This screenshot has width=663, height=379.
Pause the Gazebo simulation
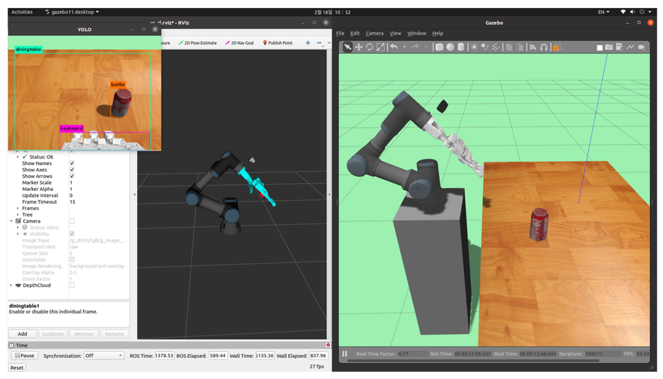coord(345,354)
